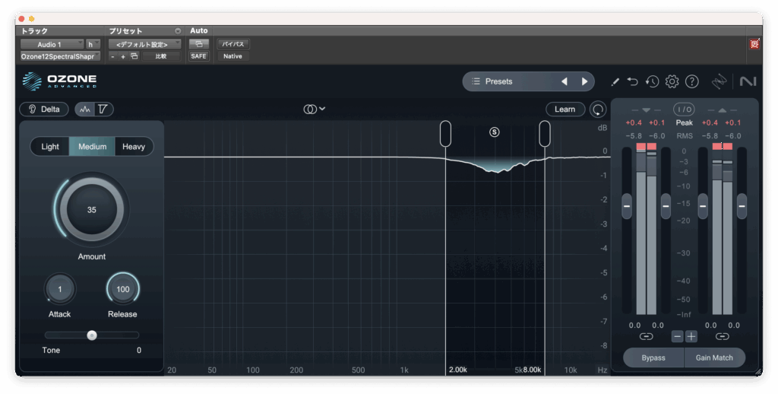This screenshot has width=778, height=394.
Task: Open the デフォルト設定 preset dropdown
Action: pos(144,45)
